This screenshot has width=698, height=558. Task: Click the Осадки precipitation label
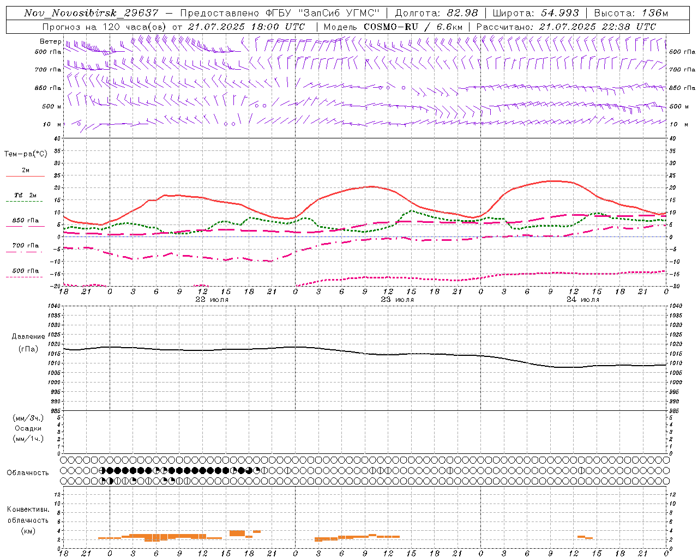(x=28, y=428)
